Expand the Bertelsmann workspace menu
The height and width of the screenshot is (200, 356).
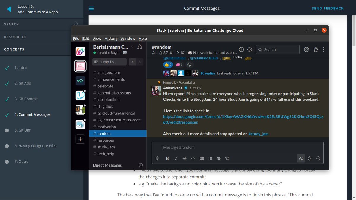[113, 47]
